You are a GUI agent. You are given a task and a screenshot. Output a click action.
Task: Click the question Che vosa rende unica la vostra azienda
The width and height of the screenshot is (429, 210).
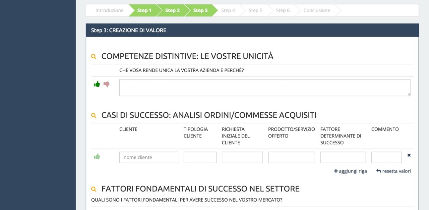[182, 71]
